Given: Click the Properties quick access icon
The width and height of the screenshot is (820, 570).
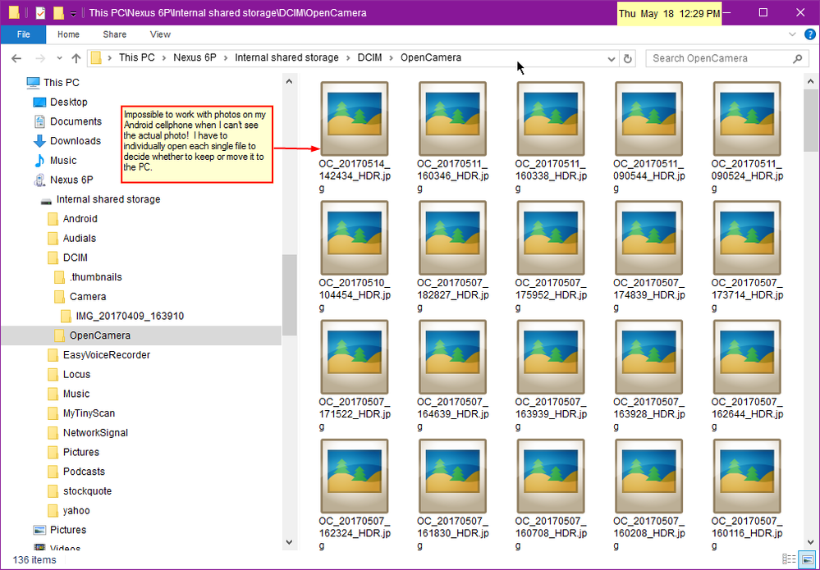Looking at the screenshot, I should click(40, 12).
